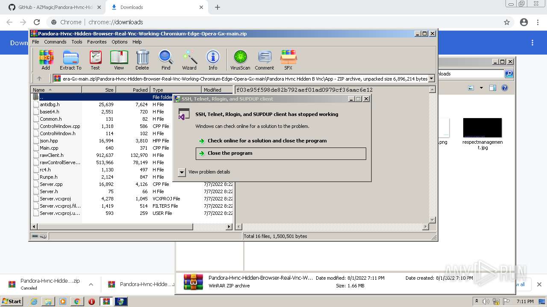Open Chrome downloads page three-dot menu

(x=532, y=43)
